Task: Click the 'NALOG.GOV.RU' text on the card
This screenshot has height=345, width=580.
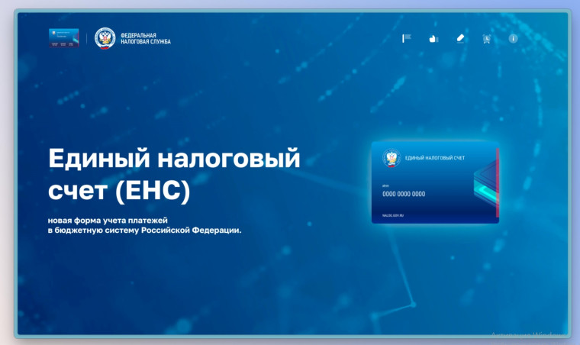Action: click(393, 215)
